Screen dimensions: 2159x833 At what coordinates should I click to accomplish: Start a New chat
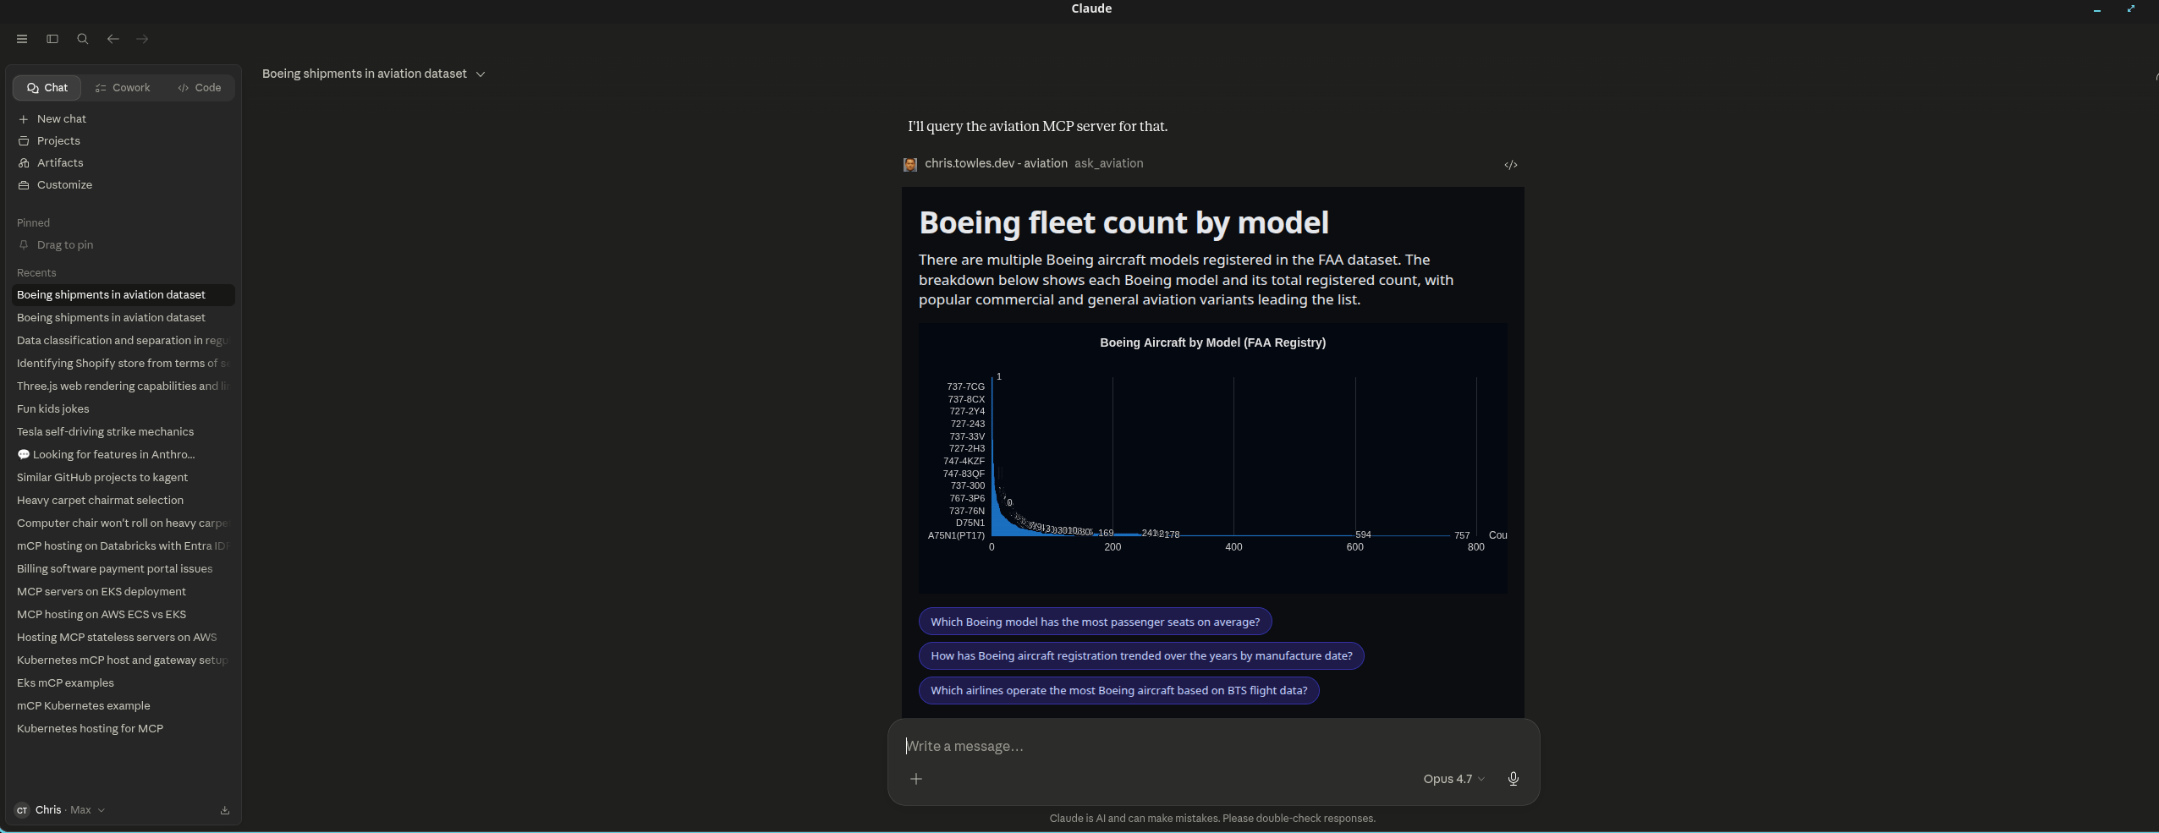pos(123,119)
